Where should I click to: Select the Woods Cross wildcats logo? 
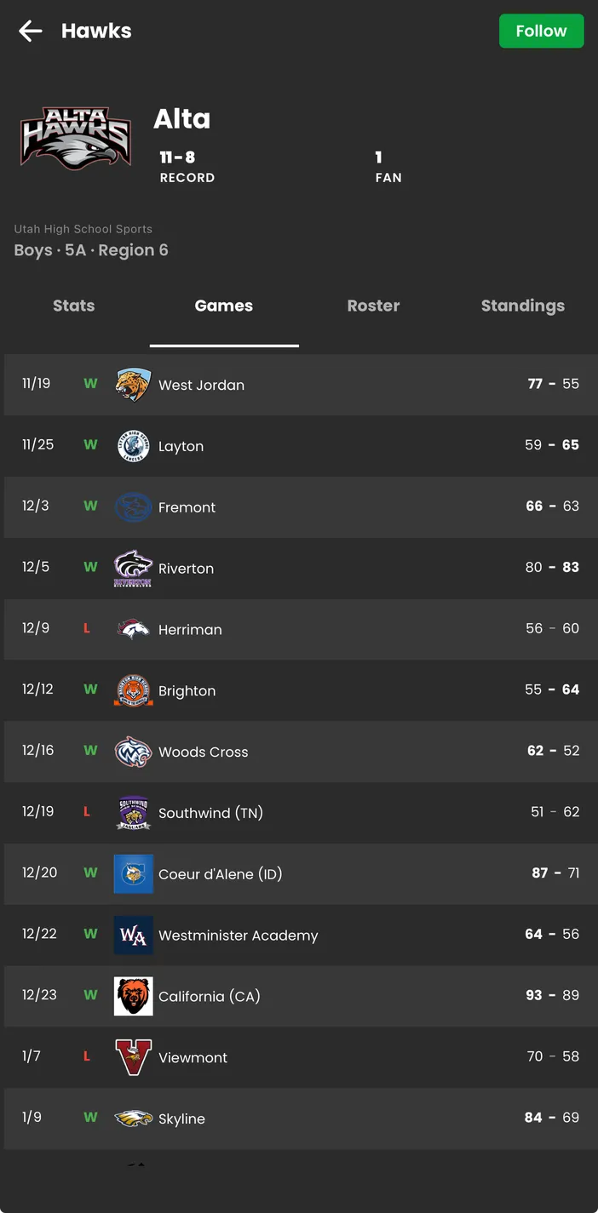pos(133,752)
